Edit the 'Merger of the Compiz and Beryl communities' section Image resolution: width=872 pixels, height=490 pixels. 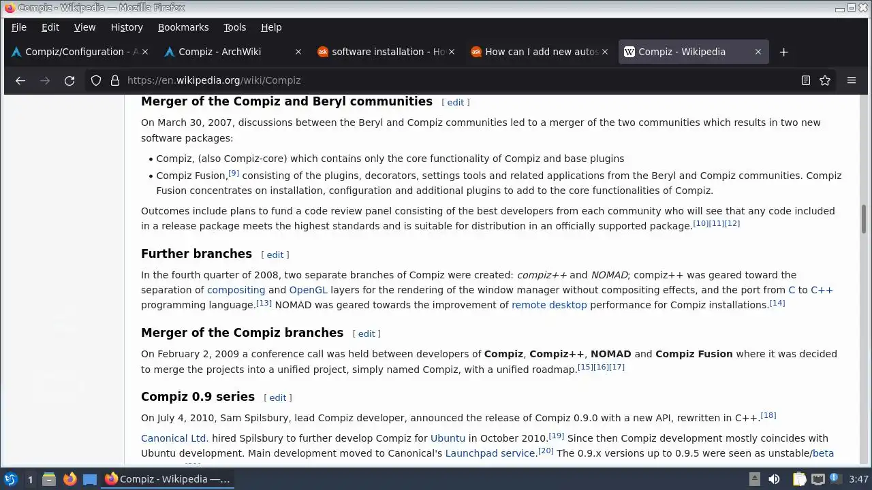pos(456,102)
